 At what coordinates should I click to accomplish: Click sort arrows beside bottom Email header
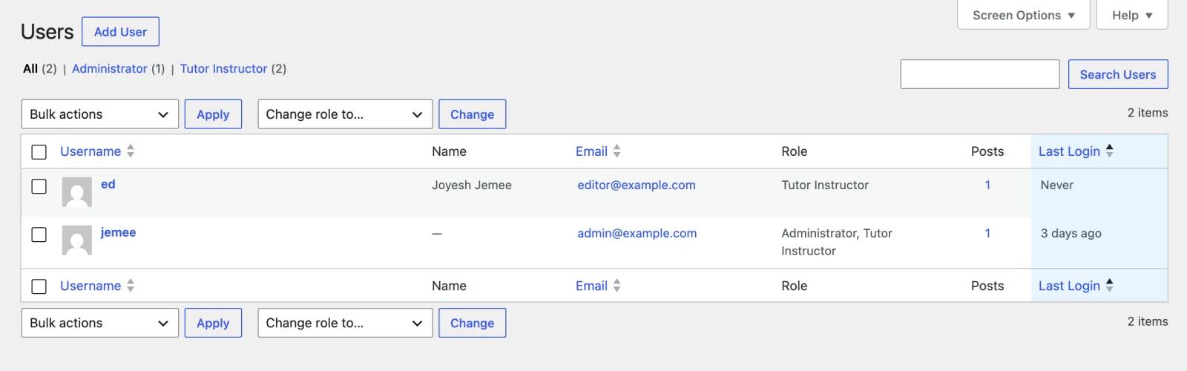616,286
